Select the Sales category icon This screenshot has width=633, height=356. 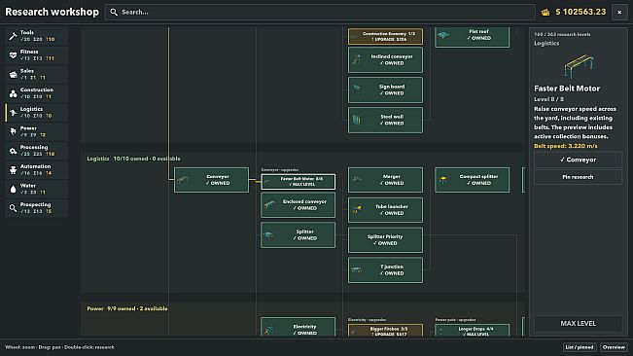pyautogui.click(x=13, y=74)
